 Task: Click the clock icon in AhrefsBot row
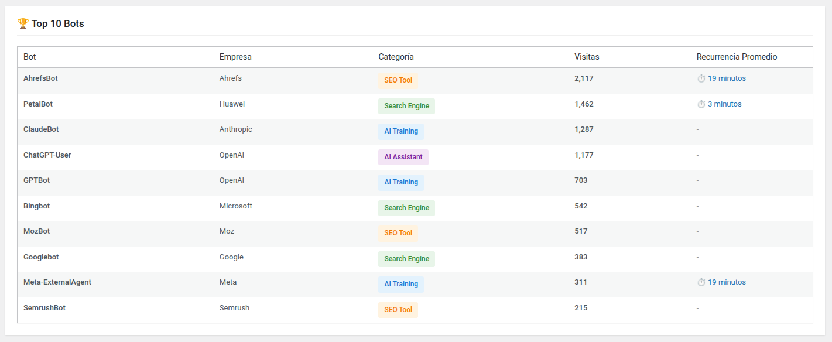click(701, 78)
